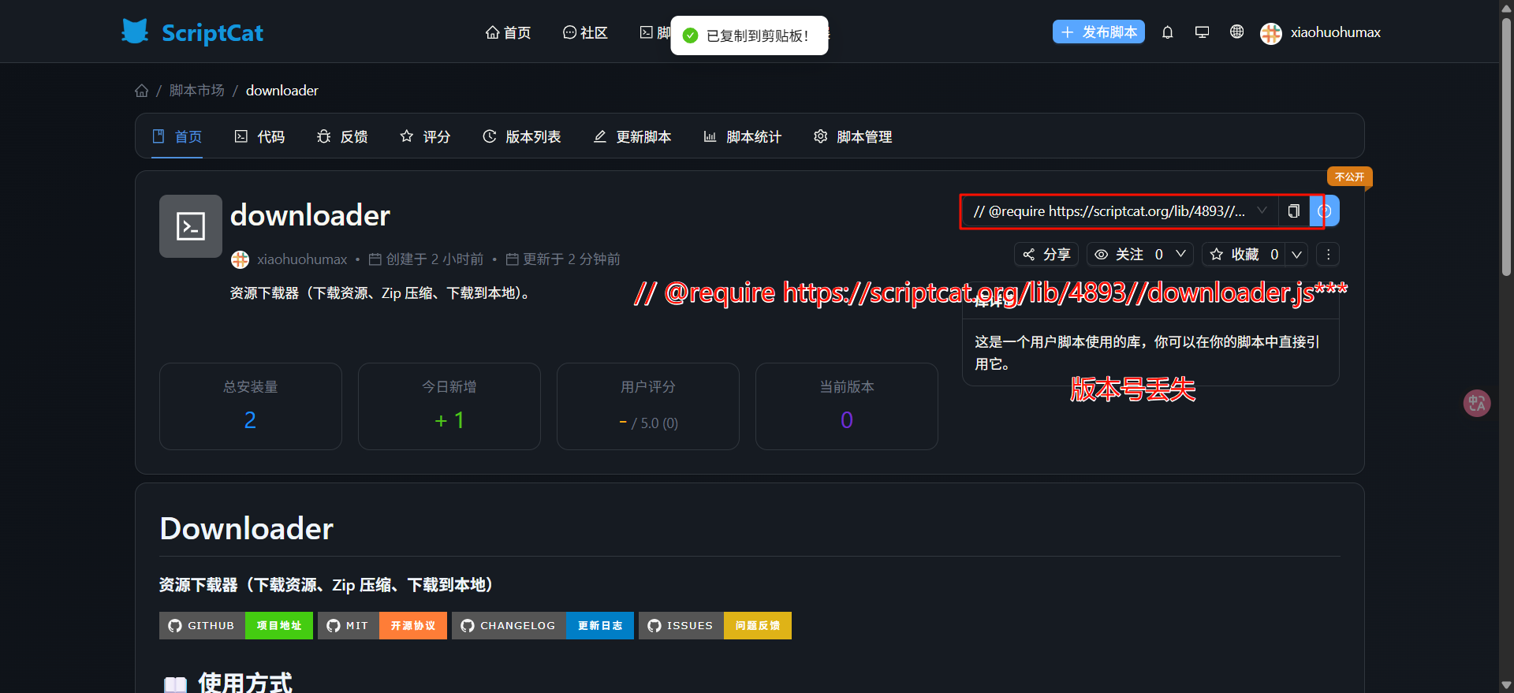Screen dimensions: 1514x693
Task: Copy the @require link to clipboard
Action: coord(1293,211)
